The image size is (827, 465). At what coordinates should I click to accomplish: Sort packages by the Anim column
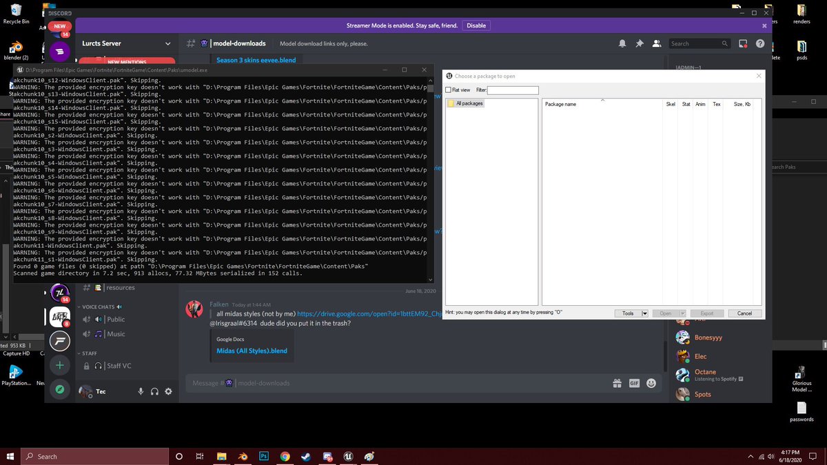coord(700,104)
